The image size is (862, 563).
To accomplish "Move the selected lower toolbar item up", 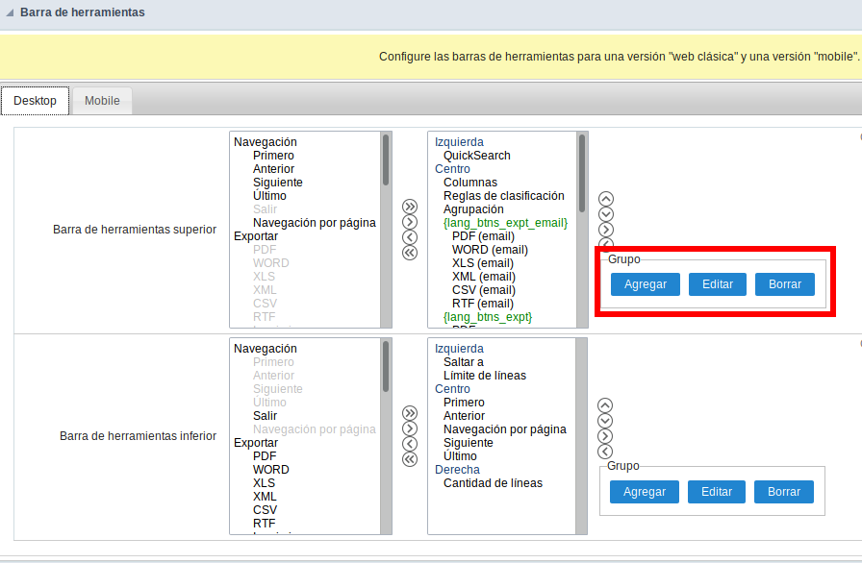I will (605, 406).
